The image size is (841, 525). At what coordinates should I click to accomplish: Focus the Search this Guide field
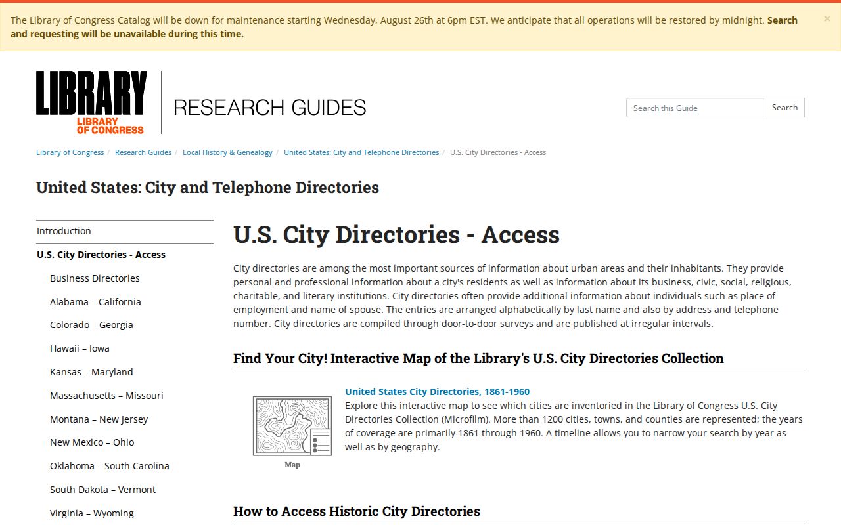point(695,108)
